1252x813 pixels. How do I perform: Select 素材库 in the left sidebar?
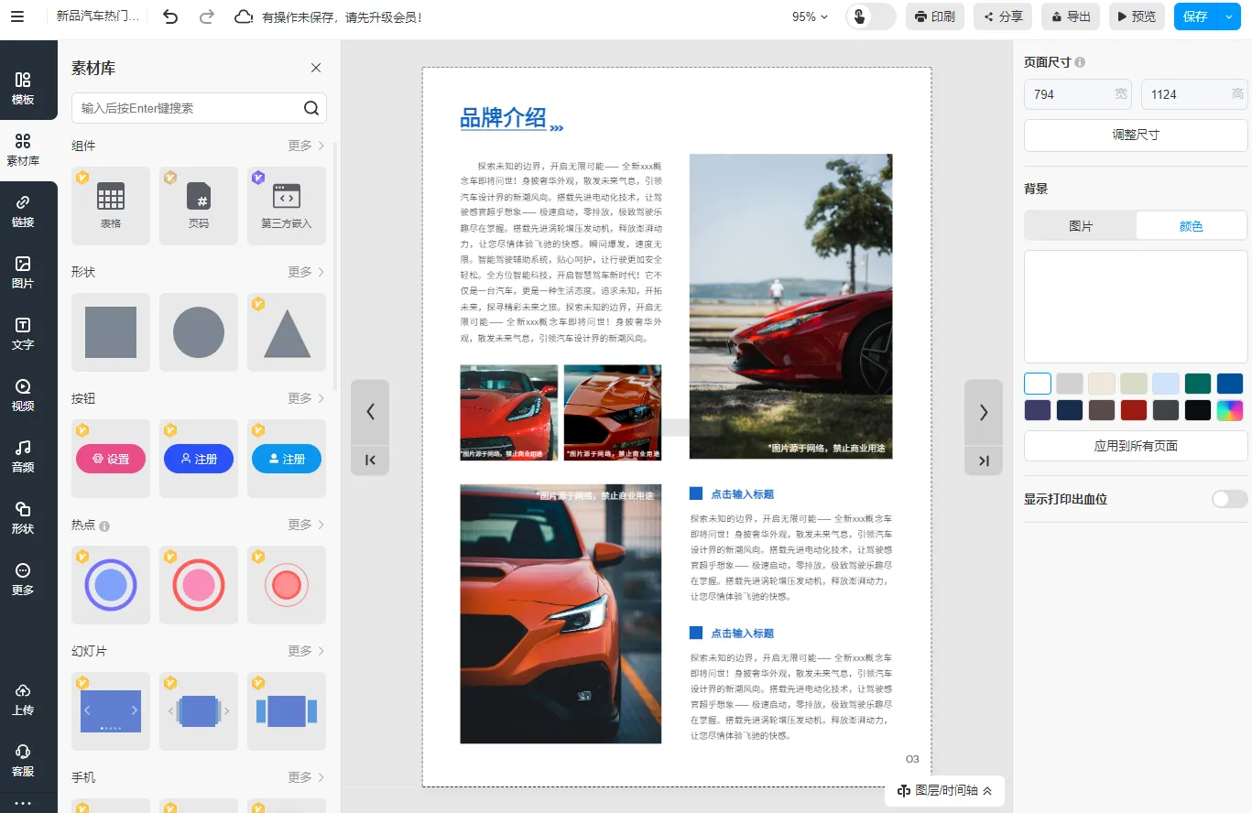click(23, 150)
